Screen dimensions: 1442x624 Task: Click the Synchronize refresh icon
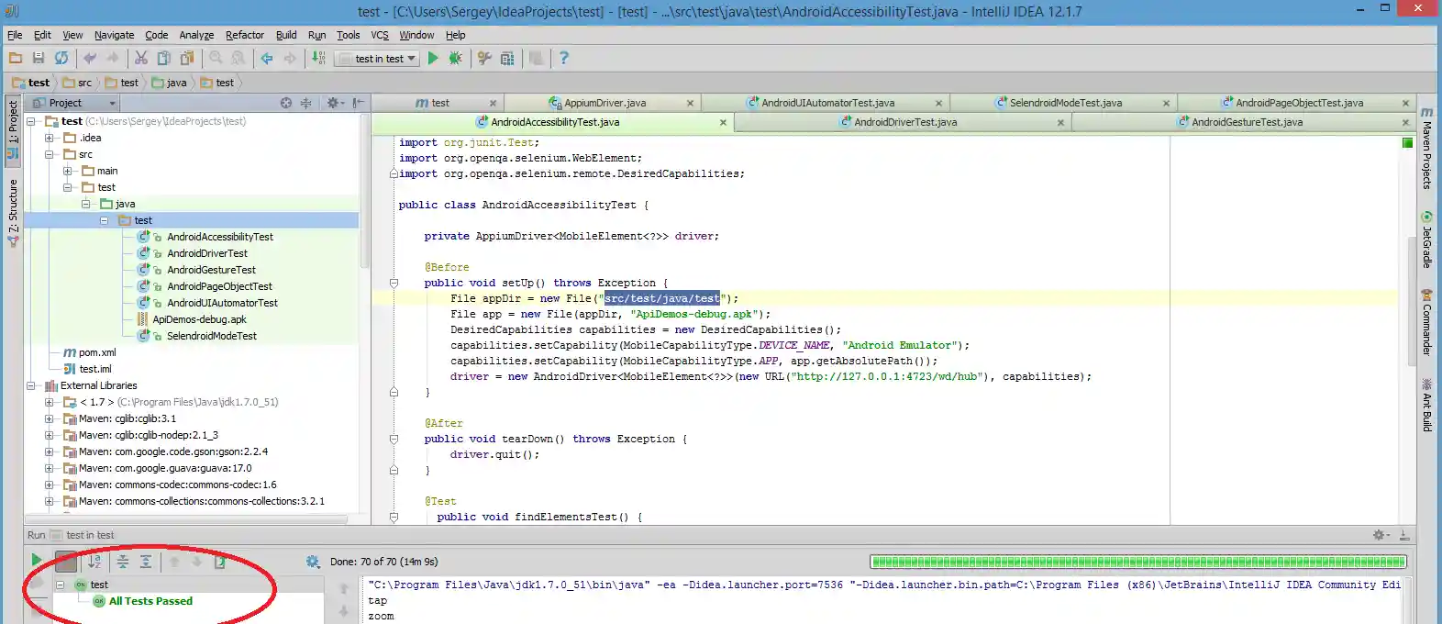[61, 58]
